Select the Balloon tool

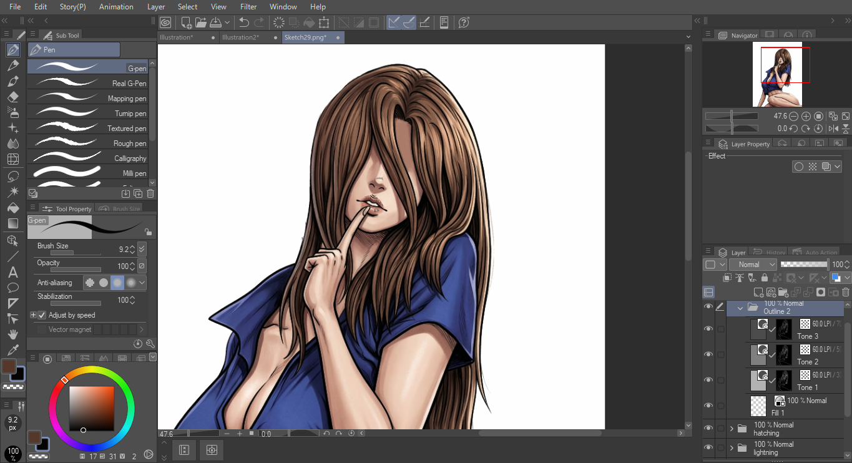(13, 288)
